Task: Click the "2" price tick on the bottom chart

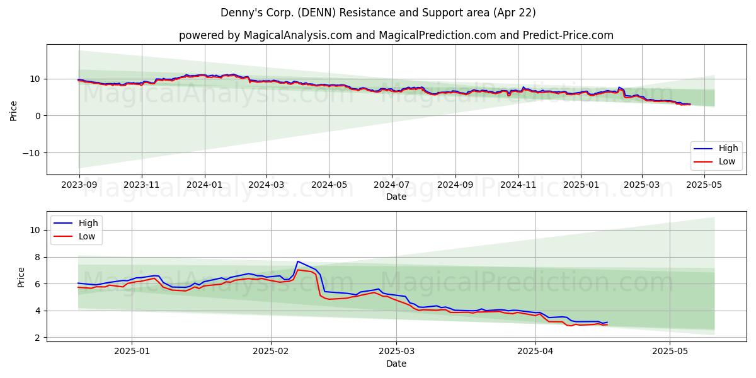Action: click(38, 338)
